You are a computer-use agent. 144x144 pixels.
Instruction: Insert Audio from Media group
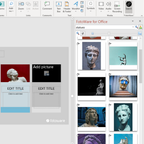[x=108, y=7]
